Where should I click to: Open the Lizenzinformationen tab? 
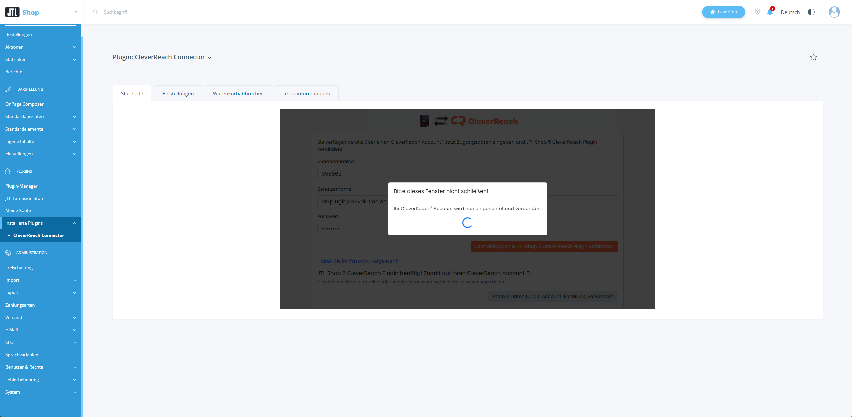click(306, 93)
